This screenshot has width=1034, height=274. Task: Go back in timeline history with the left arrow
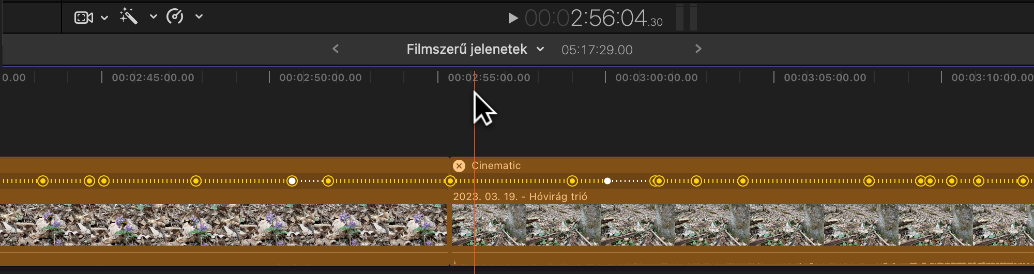coord(336,49)
